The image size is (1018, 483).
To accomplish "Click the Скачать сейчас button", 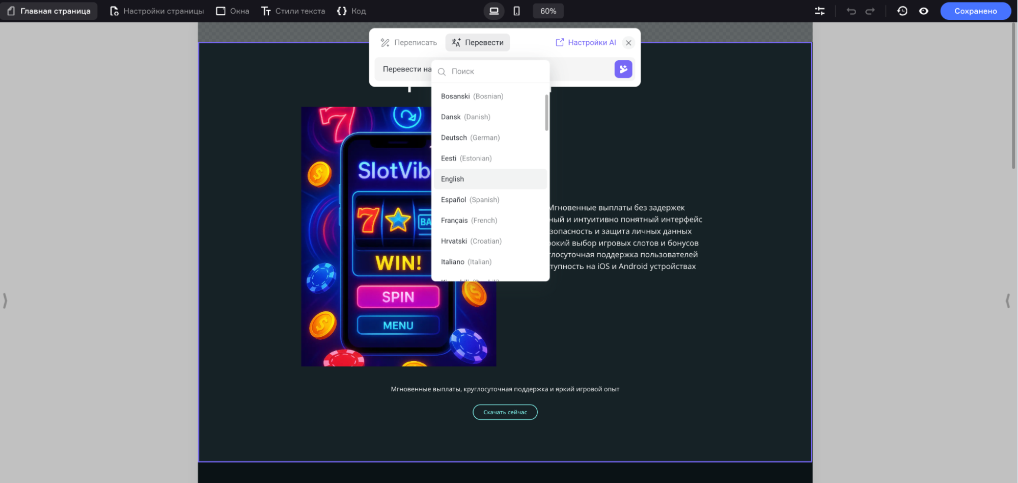I will [505, 412].
